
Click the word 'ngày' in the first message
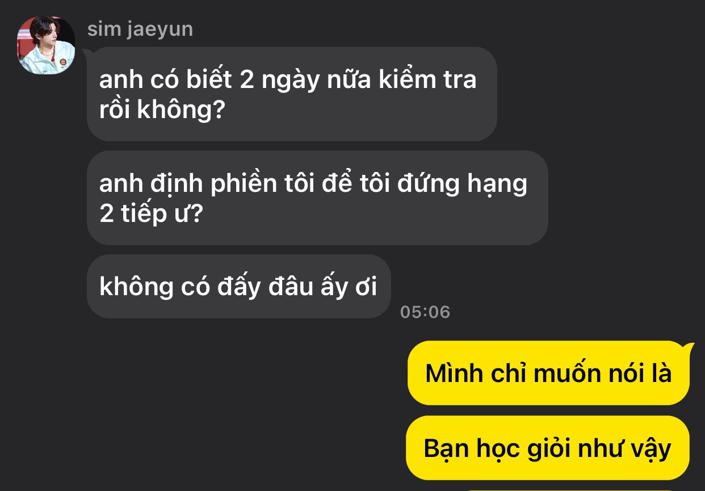click(x=290, y=81)
